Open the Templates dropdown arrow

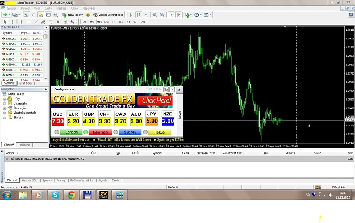tap(210, 15)
